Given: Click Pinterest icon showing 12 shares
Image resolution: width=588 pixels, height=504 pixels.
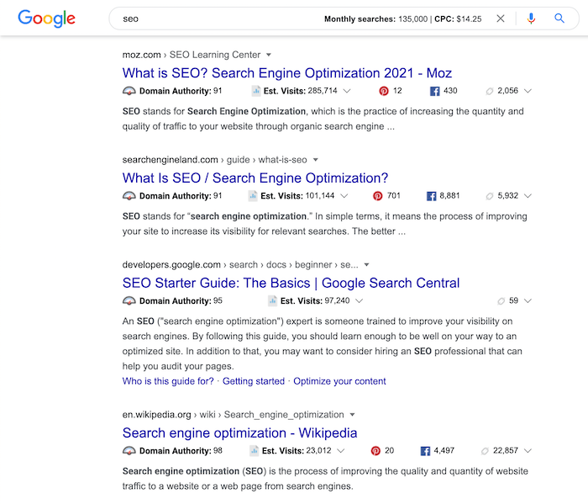Looking at the screenshot, I should 384,91.
